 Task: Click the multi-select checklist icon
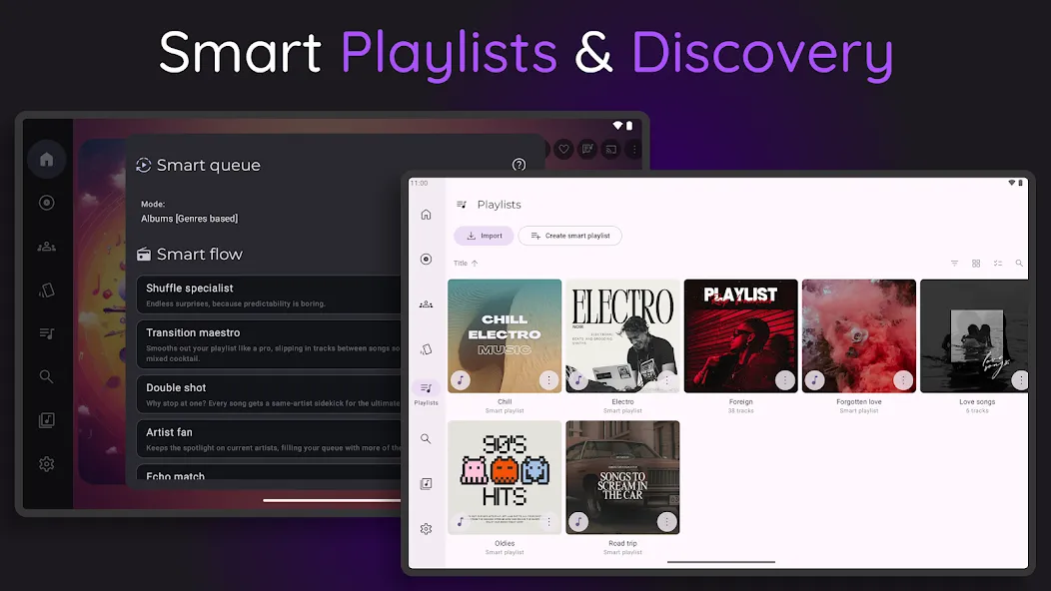click(997, 264)
